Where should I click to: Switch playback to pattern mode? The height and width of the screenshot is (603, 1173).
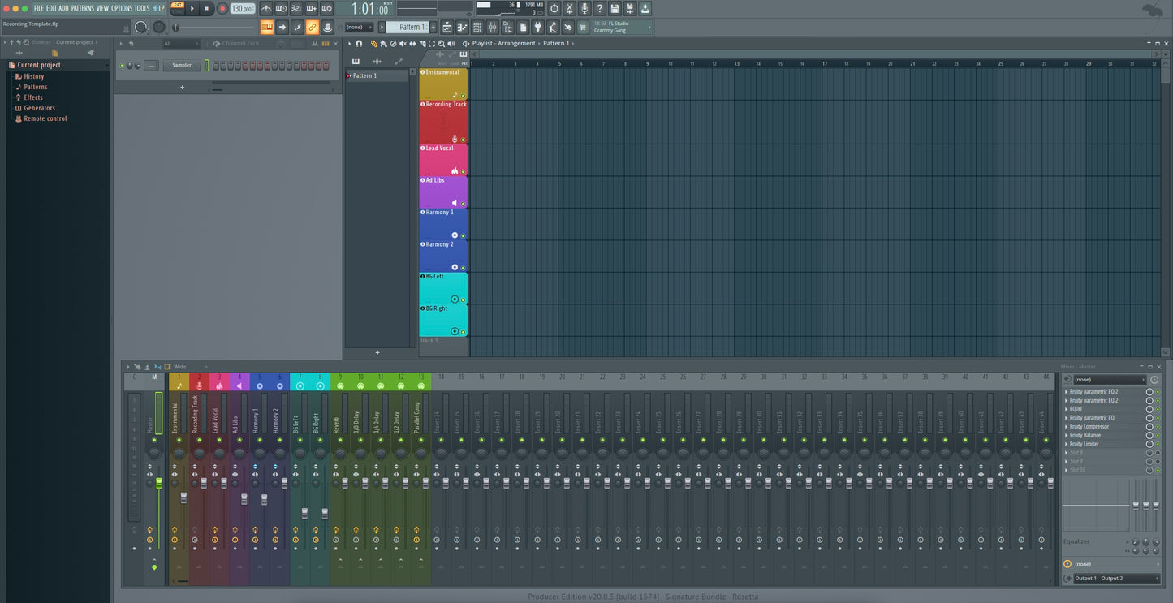click(x=179, y=6)
